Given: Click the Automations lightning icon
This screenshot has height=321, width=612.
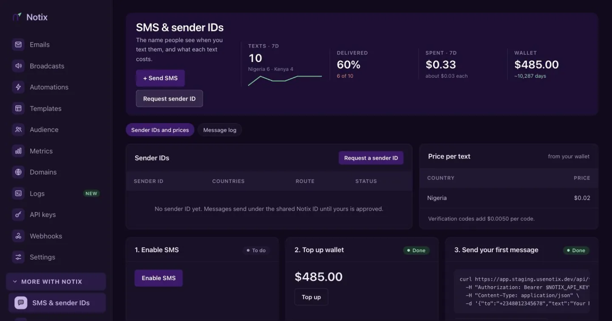Looking at the screenshot, I should [18, 87].
